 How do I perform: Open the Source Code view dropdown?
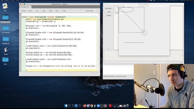(92, 11)
